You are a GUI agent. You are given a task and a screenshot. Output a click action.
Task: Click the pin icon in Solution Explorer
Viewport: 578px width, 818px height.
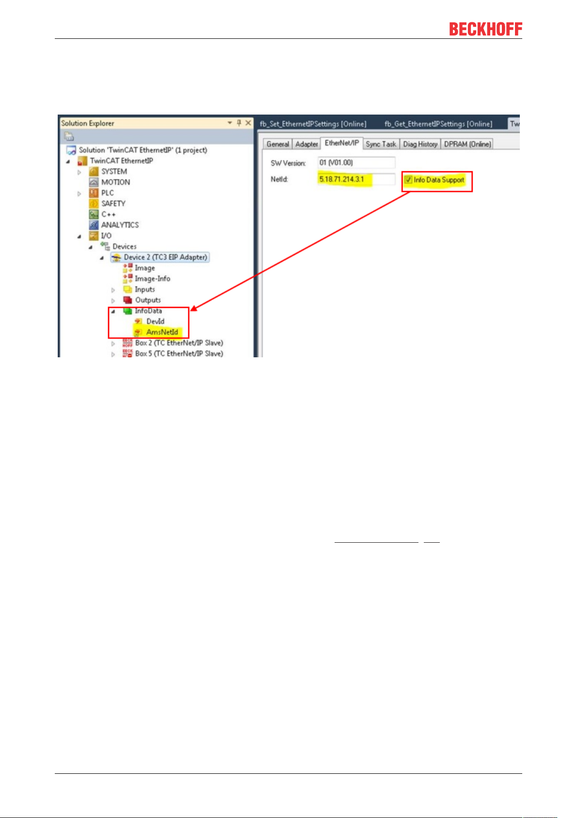pos(239,123)
